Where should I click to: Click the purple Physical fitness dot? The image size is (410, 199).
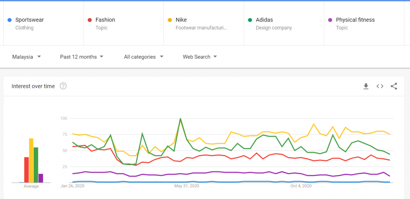[x=330, y=20]
